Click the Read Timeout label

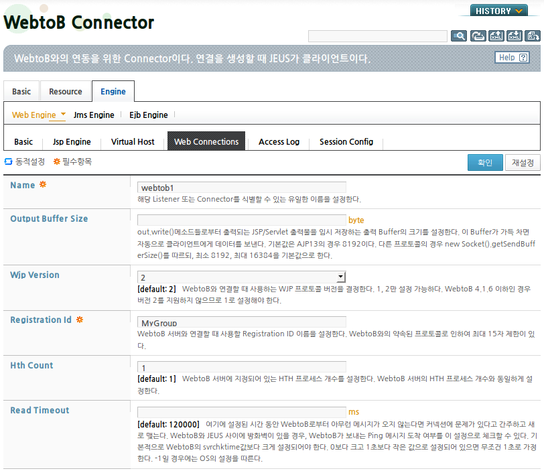click(40, 410)
